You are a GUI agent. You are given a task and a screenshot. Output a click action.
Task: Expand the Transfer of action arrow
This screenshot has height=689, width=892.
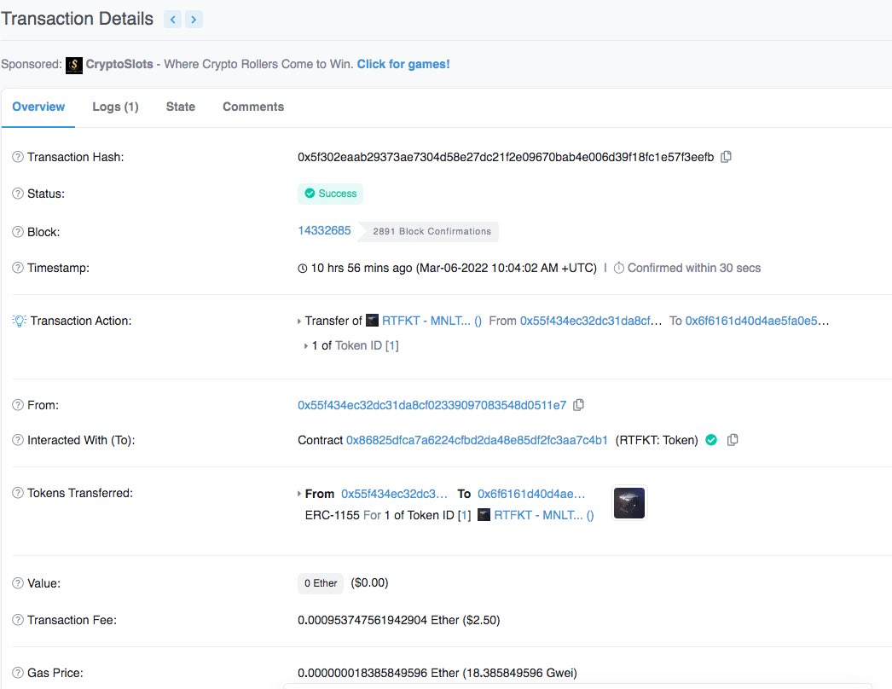tap(299, 321)
